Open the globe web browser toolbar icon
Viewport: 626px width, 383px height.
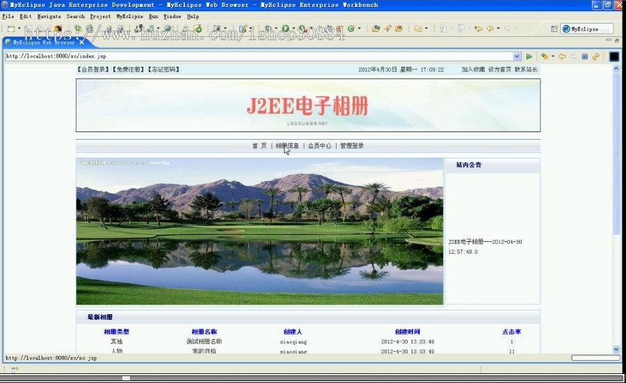[x=167, y=28]
